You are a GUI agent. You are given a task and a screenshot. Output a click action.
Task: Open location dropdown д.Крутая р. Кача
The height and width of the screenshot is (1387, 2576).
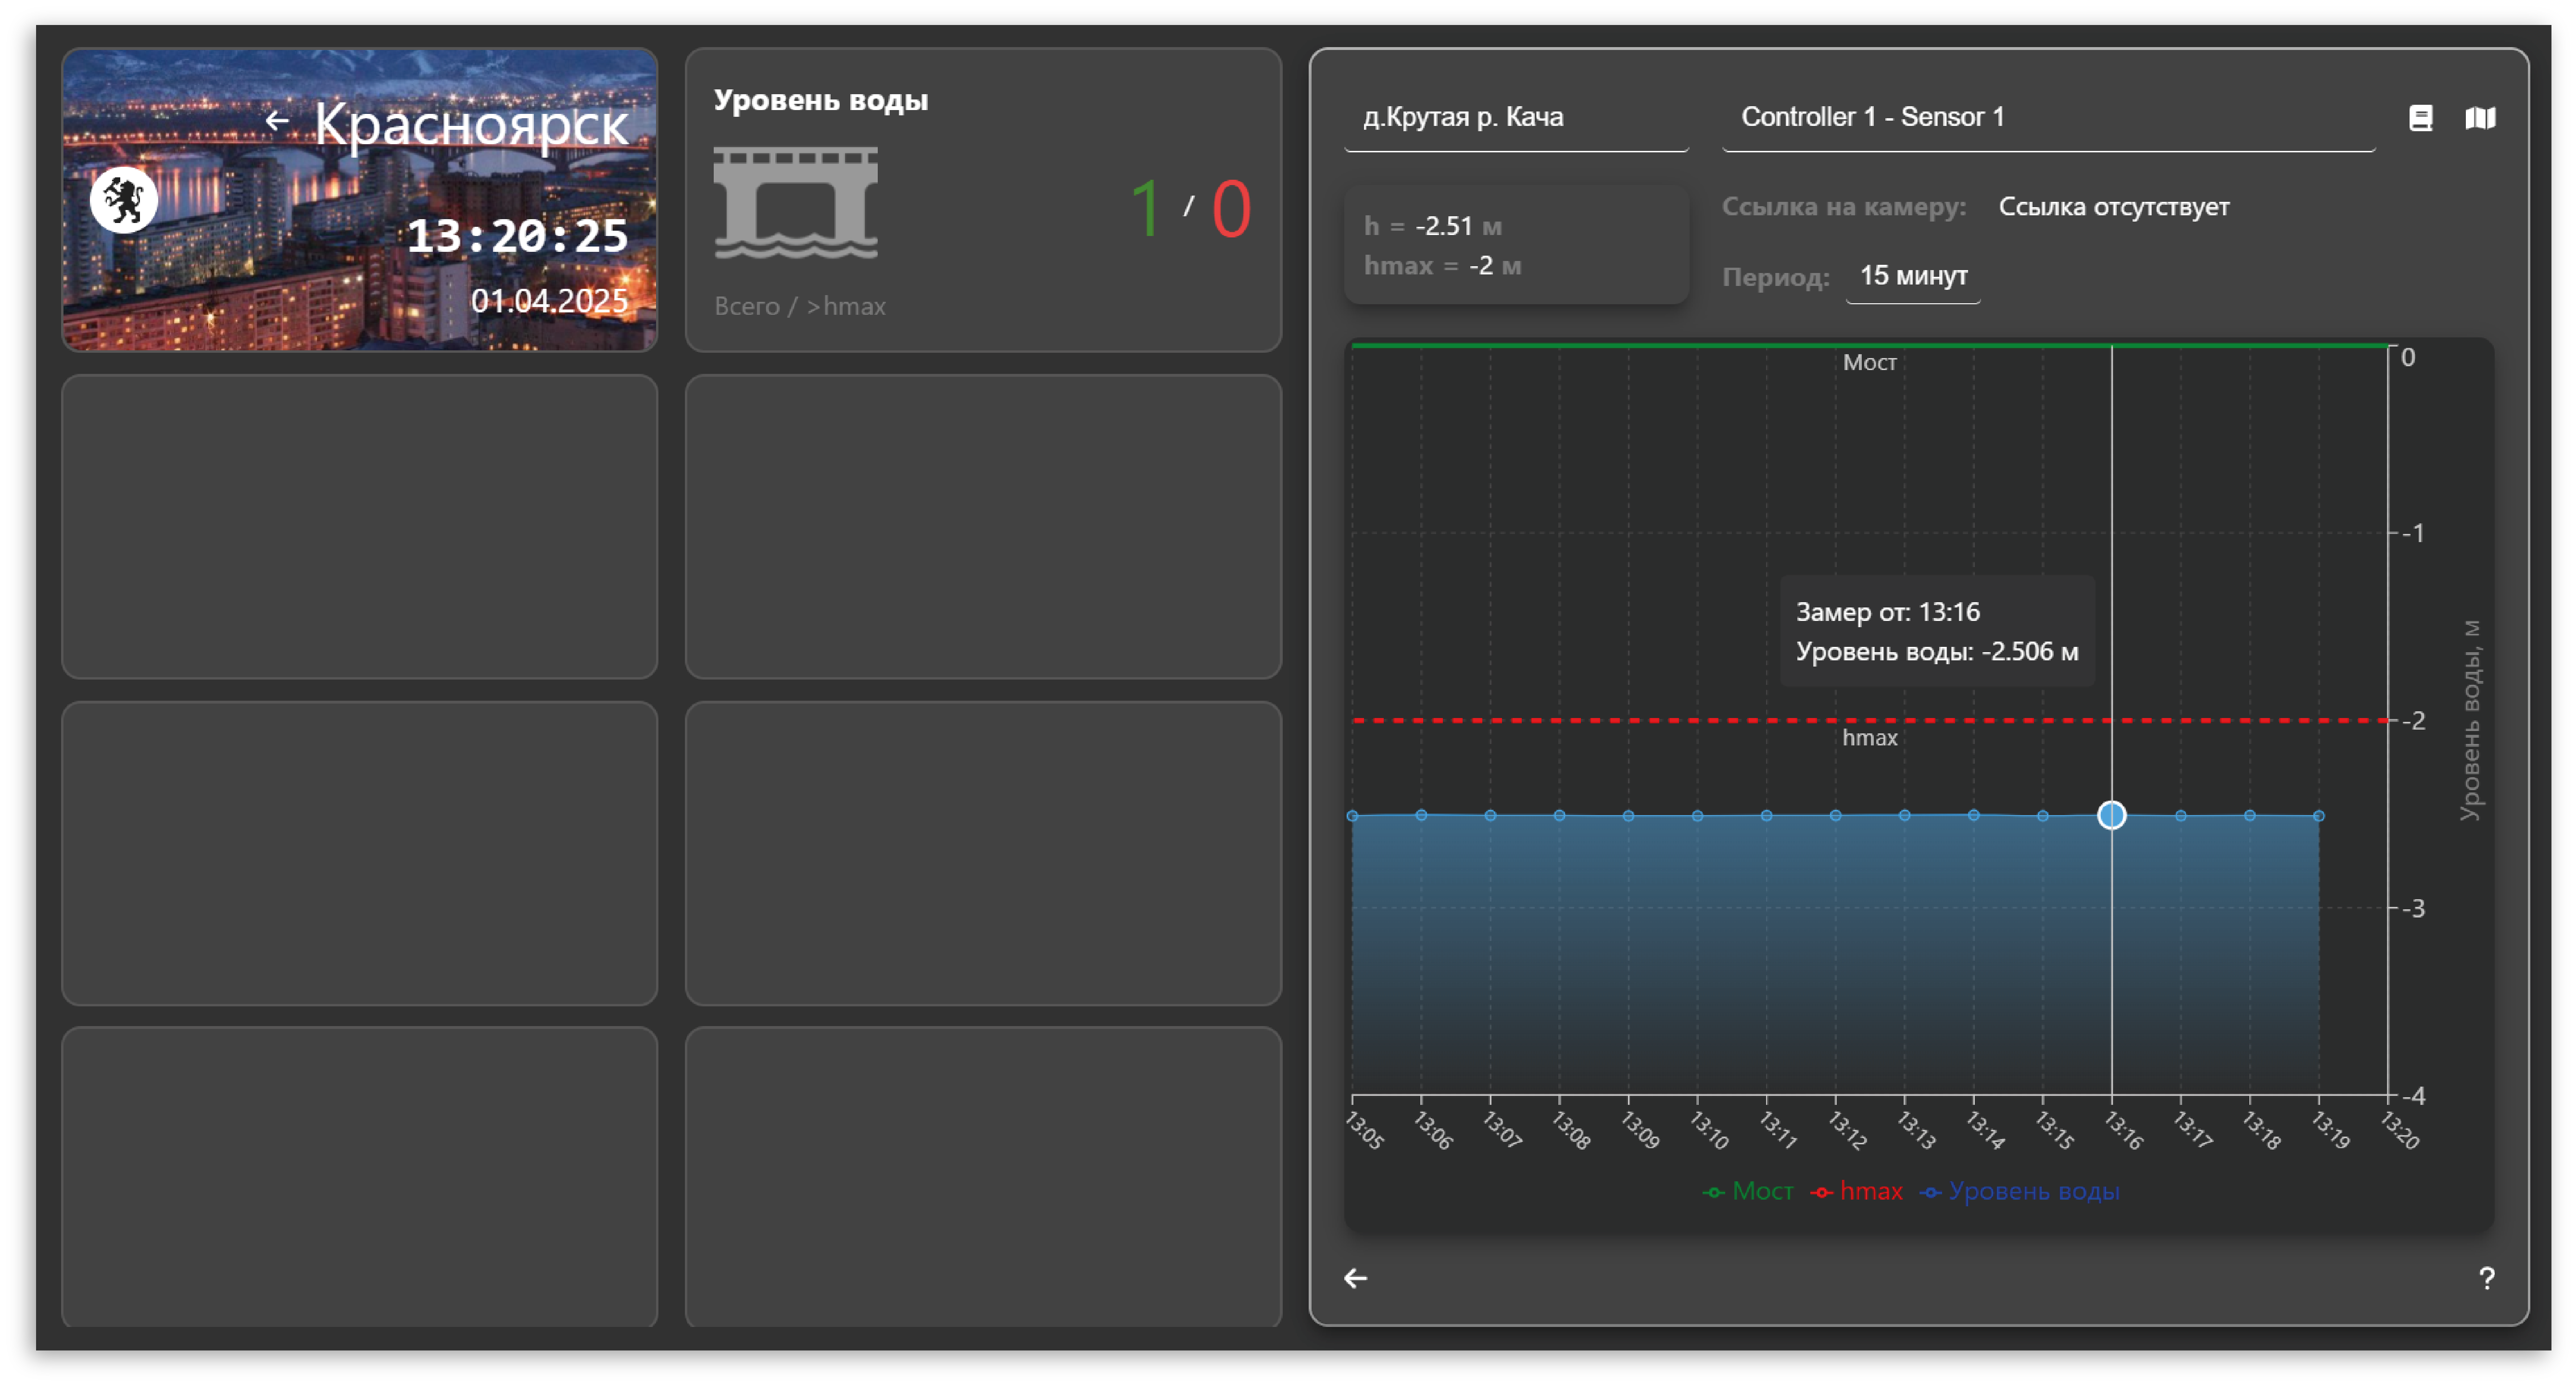[x=1516, y=118]
